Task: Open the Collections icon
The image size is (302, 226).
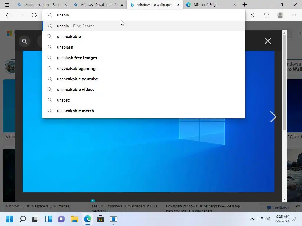Action: (x=267, y=15)
